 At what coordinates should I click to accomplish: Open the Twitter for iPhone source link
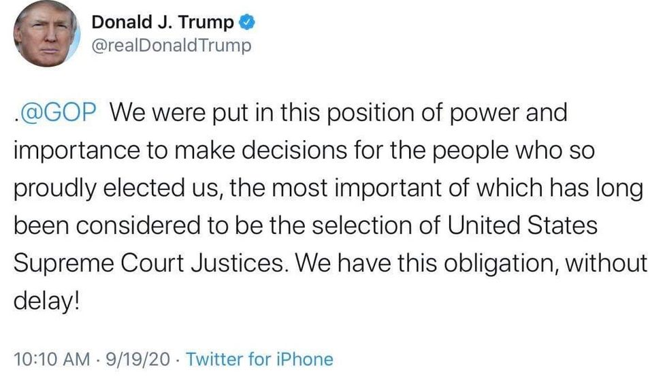[259, 359]
